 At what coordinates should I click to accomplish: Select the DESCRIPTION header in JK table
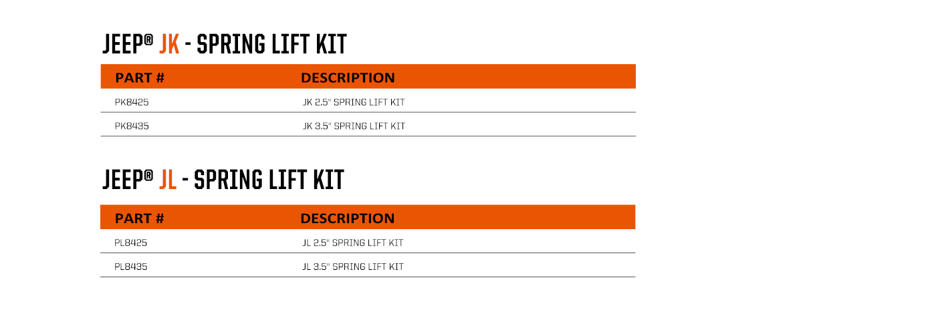(348, 77)
